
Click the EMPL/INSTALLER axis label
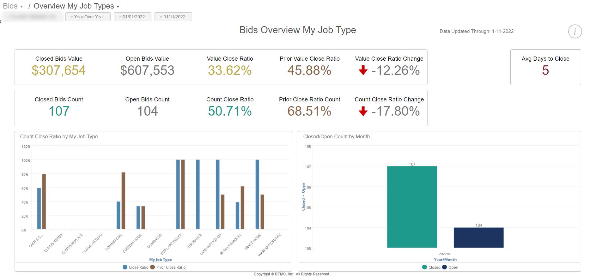(171, 244)
